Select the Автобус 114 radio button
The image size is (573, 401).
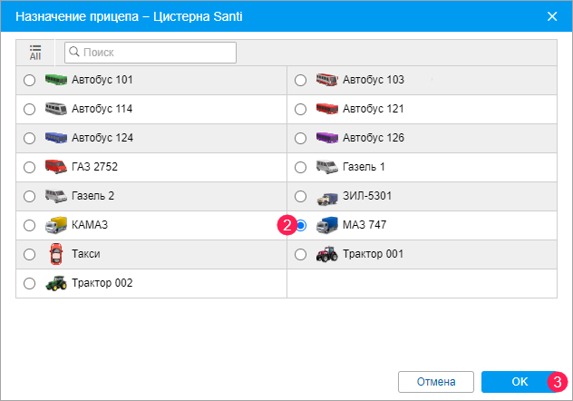pos(30,109)
